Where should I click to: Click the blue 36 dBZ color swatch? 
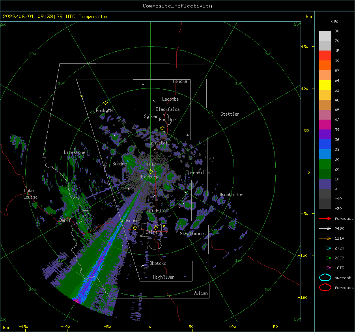click(x=325, y=144)
